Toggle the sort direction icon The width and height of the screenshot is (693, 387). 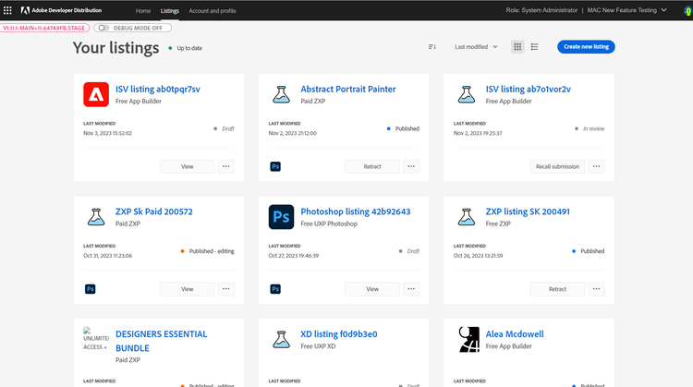[432, 46]
